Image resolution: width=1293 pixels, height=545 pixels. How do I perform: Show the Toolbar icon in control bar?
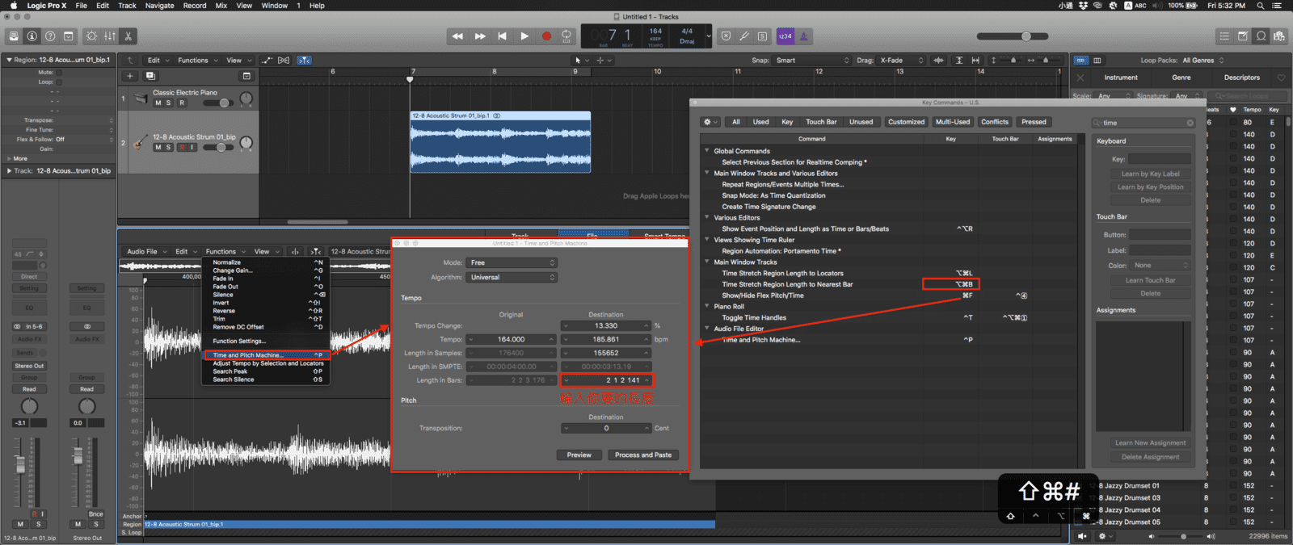click(x=69, y=36)
